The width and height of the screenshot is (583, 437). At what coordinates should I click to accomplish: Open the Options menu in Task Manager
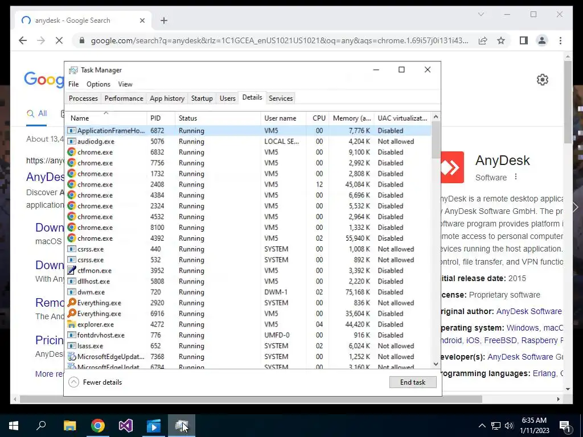click(x=98, y=84)
